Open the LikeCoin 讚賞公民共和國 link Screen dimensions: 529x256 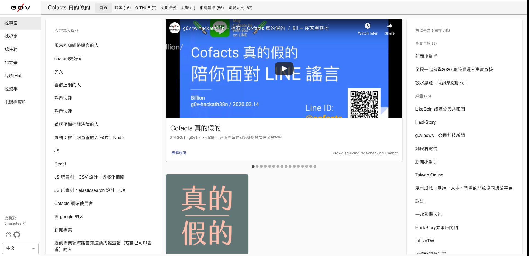[x=440, y=109]
